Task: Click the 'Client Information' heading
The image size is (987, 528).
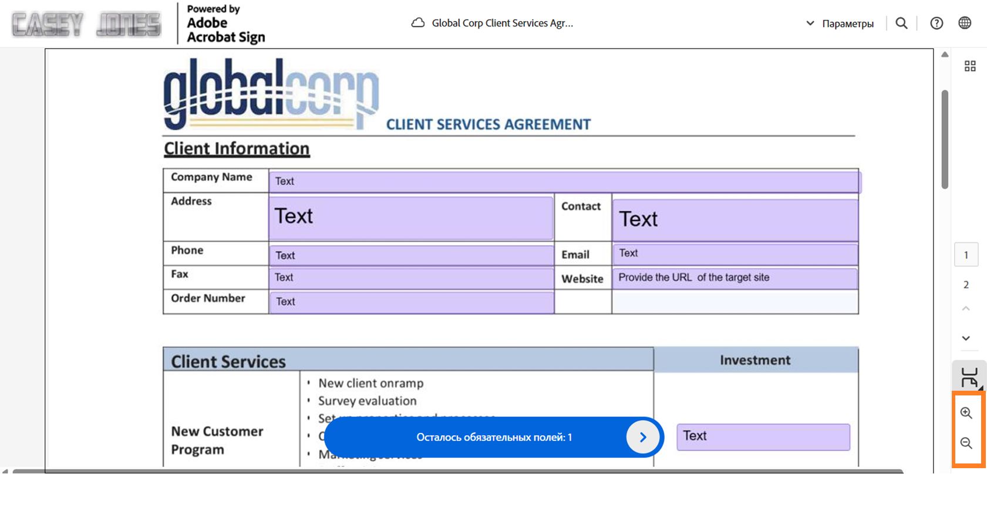Action: click(x=237, y=149)
